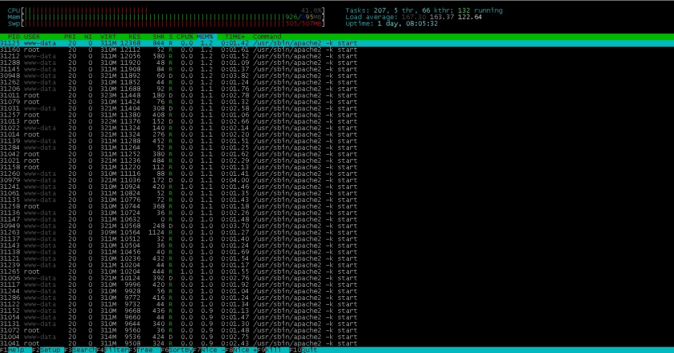Image resolution: width=674 pixels, height=353 pixels.
Task: Select process row with PID 31286
Action: [337, 298]
